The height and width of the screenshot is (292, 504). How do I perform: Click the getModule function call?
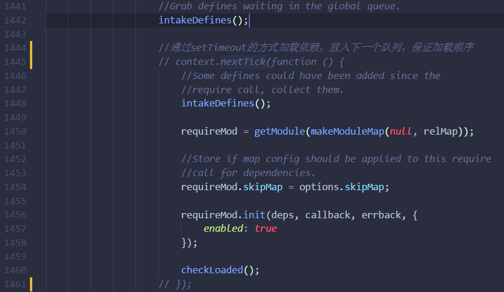pos(279,132)
